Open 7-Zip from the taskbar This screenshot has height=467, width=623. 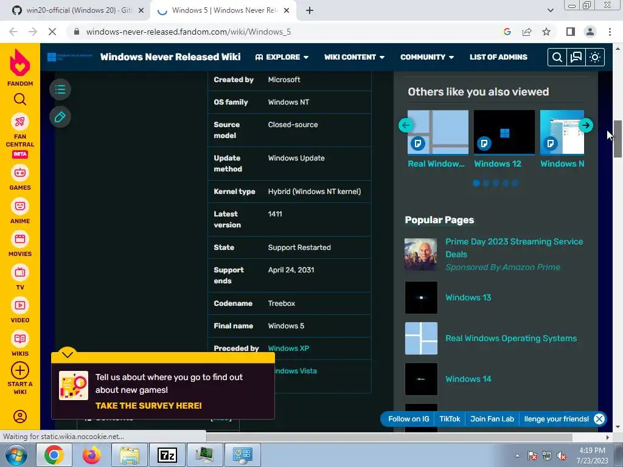point(167,455)
